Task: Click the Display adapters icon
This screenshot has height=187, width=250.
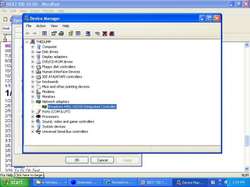Action: click(38, 57)
